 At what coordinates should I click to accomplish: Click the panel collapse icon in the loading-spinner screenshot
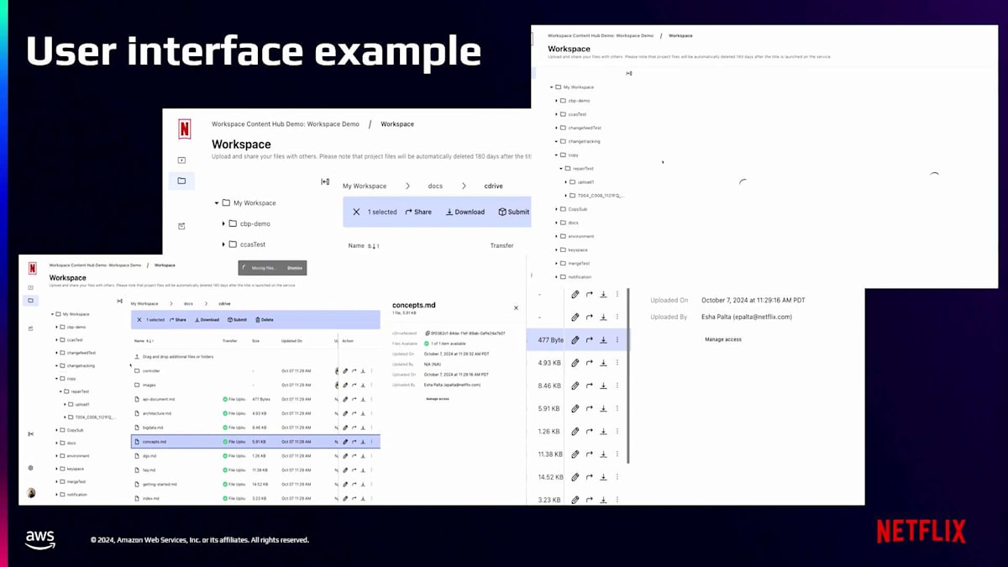click(629, 73)
